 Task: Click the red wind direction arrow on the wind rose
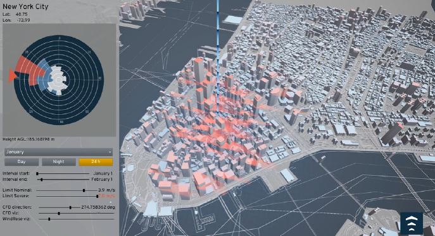point(12,75)
